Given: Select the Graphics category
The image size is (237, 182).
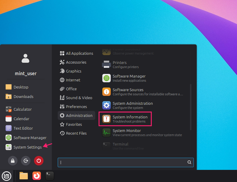Looking at the screenshot, I should click(x=76, y=71).
